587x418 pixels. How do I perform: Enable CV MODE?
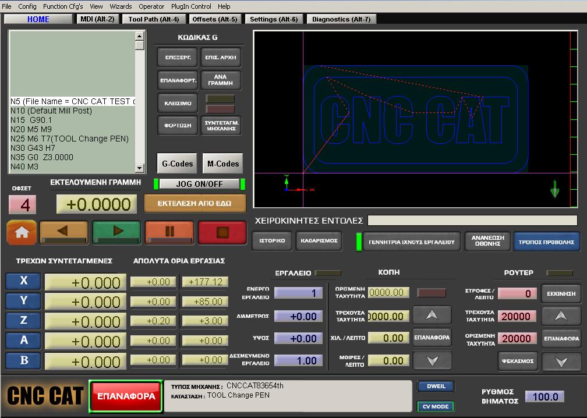tap(436, 406)
